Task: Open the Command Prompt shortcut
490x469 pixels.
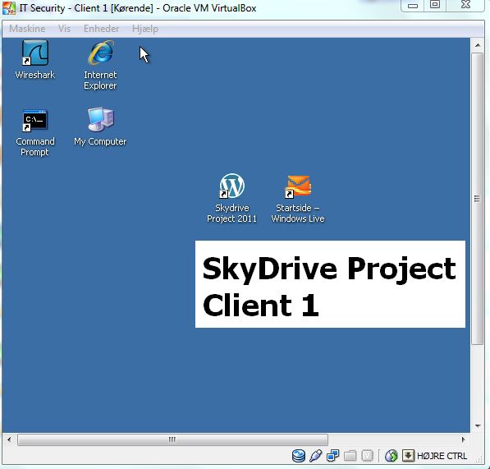Action: (x=34, y=132)
